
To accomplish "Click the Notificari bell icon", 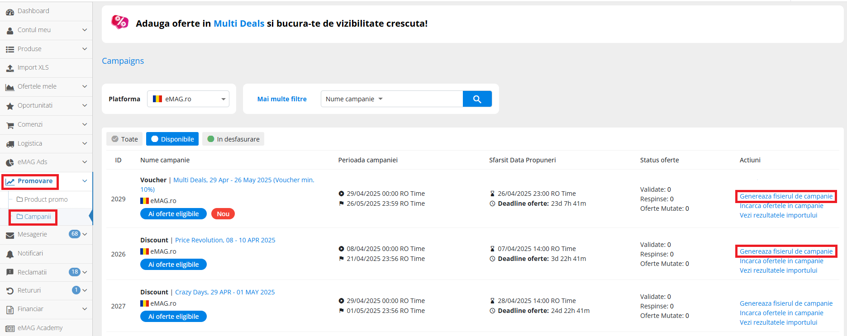I will click(10, 254).
